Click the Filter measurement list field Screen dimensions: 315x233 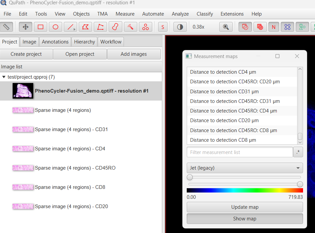tap(240, 152)
